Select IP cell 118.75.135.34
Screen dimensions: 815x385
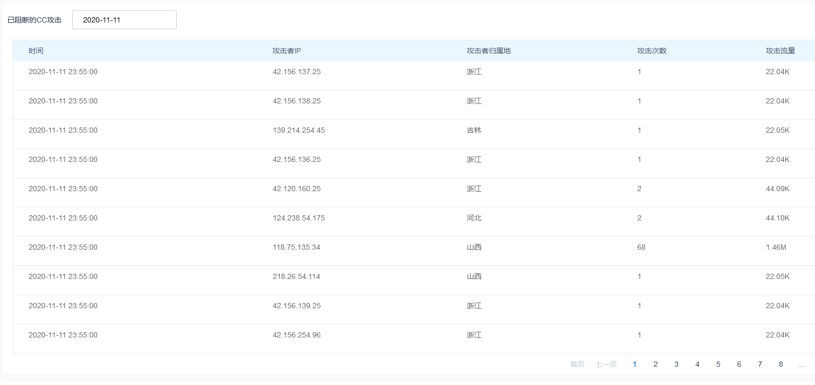(x=296, y=247)
